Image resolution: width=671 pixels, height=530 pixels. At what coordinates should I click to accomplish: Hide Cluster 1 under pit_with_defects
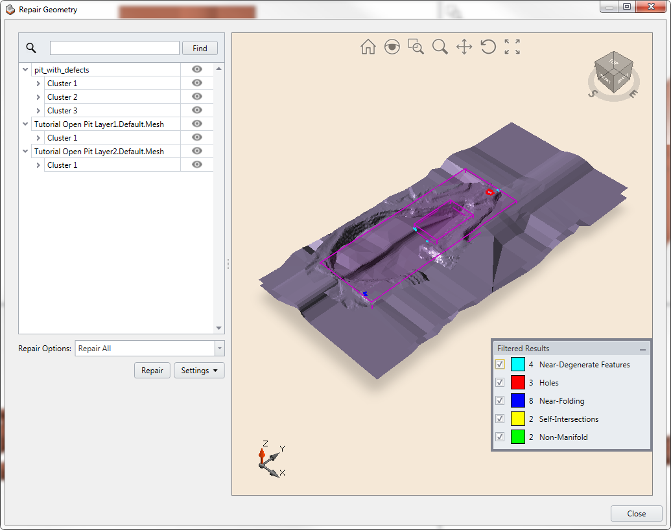coord(197,82)
